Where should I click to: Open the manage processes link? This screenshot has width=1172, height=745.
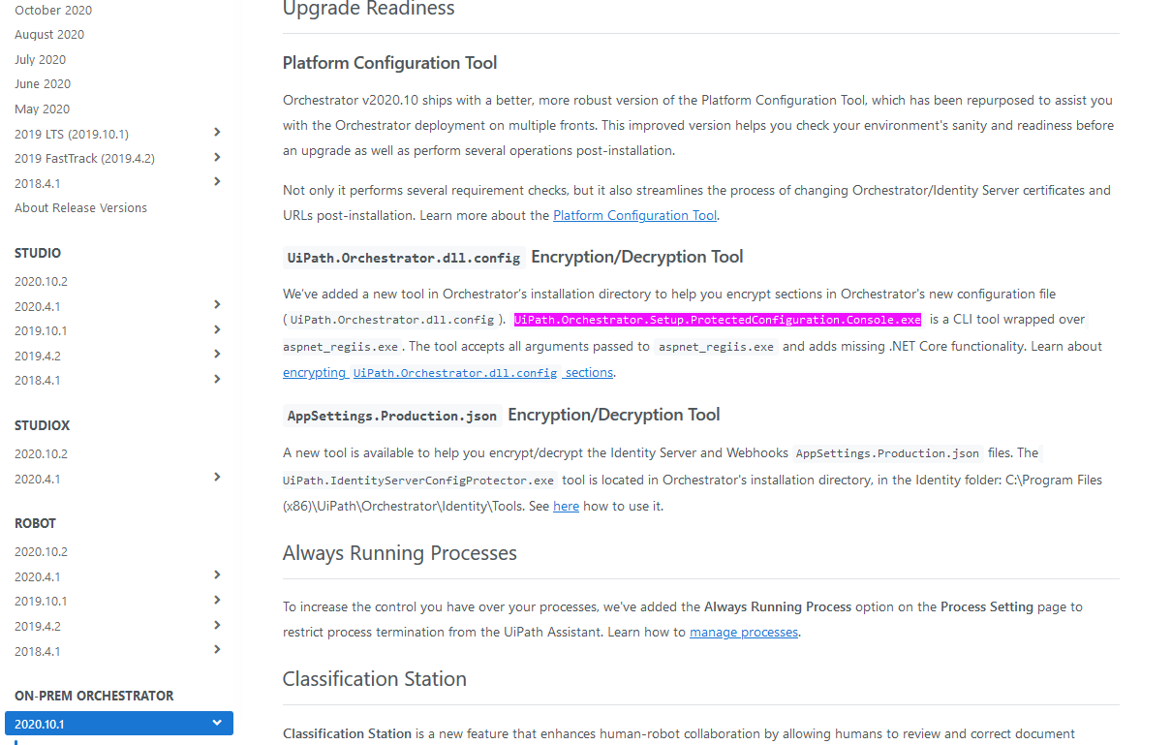click(744, 632)
